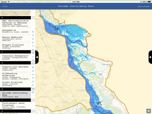Open Functiekaart water Friesland layer
Screen dimensions: 152x114
click(16, 105)
